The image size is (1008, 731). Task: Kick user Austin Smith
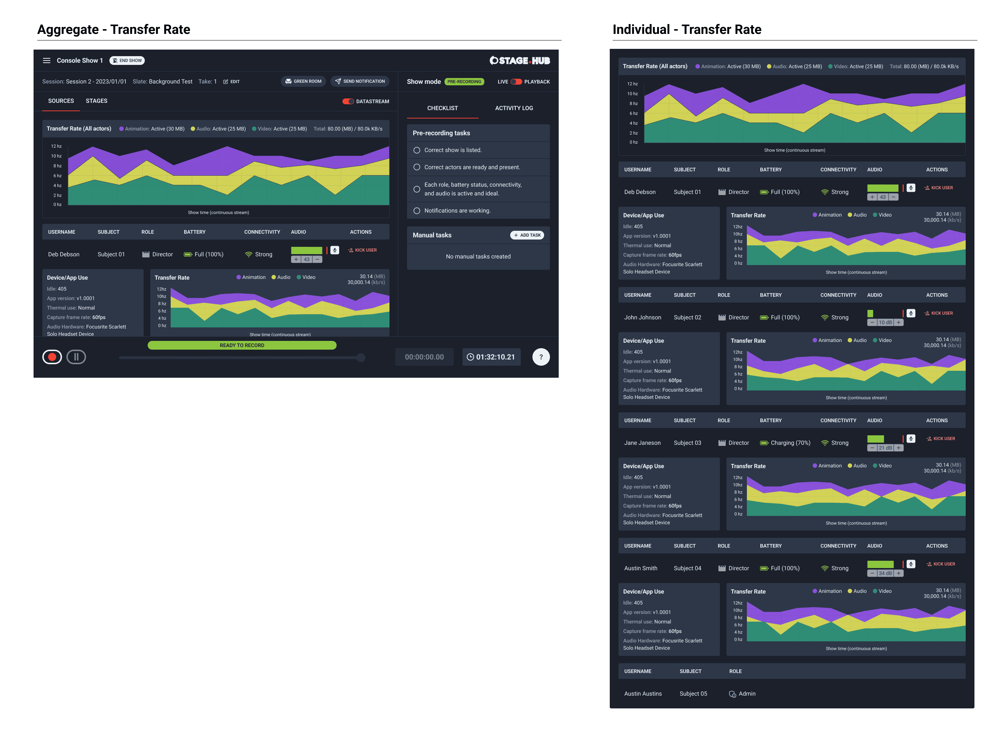[941, 564]
